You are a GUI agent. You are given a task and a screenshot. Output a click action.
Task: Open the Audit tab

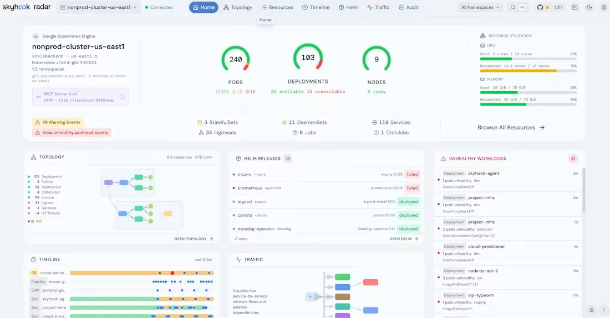point(409,7)
